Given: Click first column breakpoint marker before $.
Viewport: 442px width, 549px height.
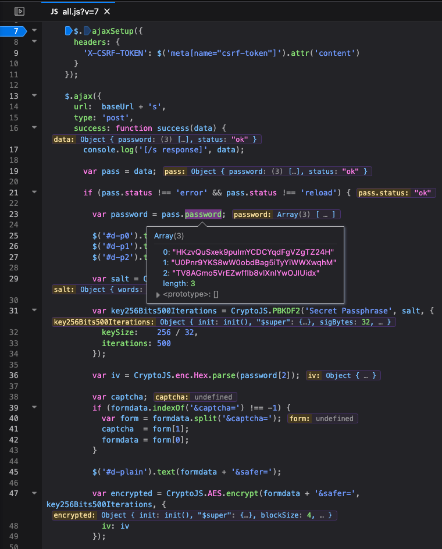Looking at the screenshot, I should (x=68, y=30).
